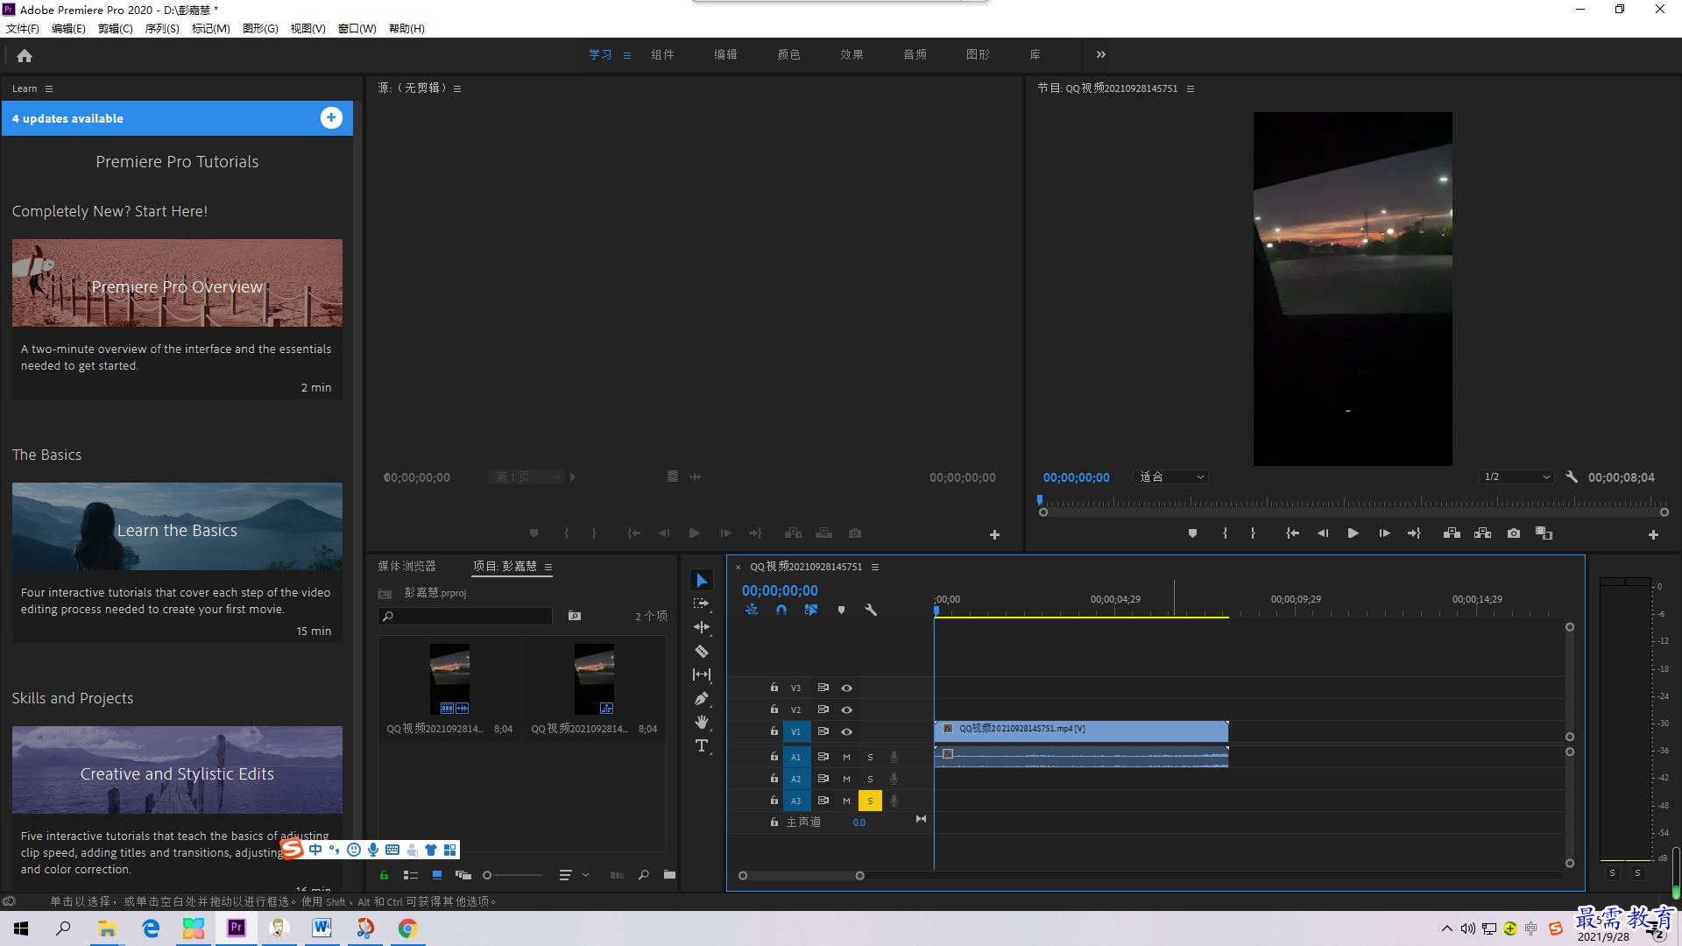Screen dimensions: 1682x946
Task: Click the Home icon
Action: [x=25, y=55]
